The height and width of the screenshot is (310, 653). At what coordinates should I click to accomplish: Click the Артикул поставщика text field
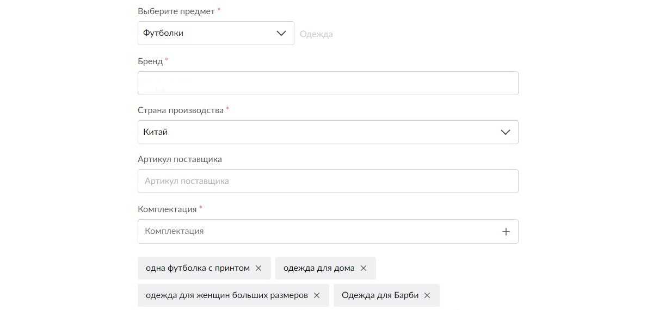click(328, 181)
